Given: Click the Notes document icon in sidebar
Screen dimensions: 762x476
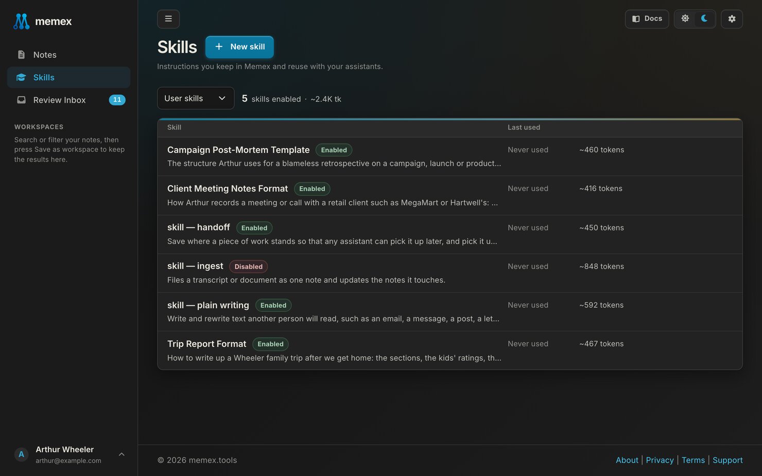Looking at the screenshot, I should (21, 55).
